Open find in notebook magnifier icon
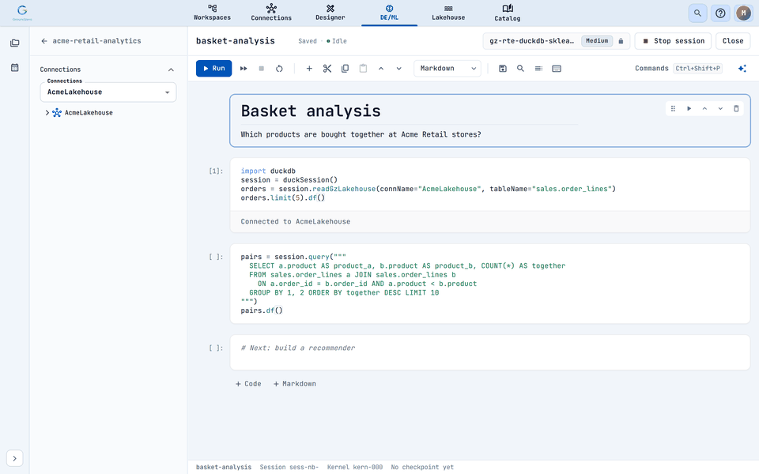This screenshot has width=759, height=474. 520,69
